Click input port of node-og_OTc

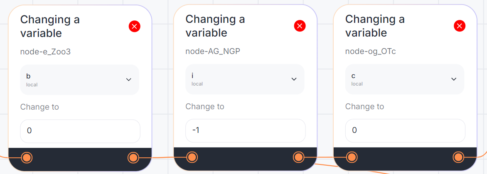coord(352,157)
